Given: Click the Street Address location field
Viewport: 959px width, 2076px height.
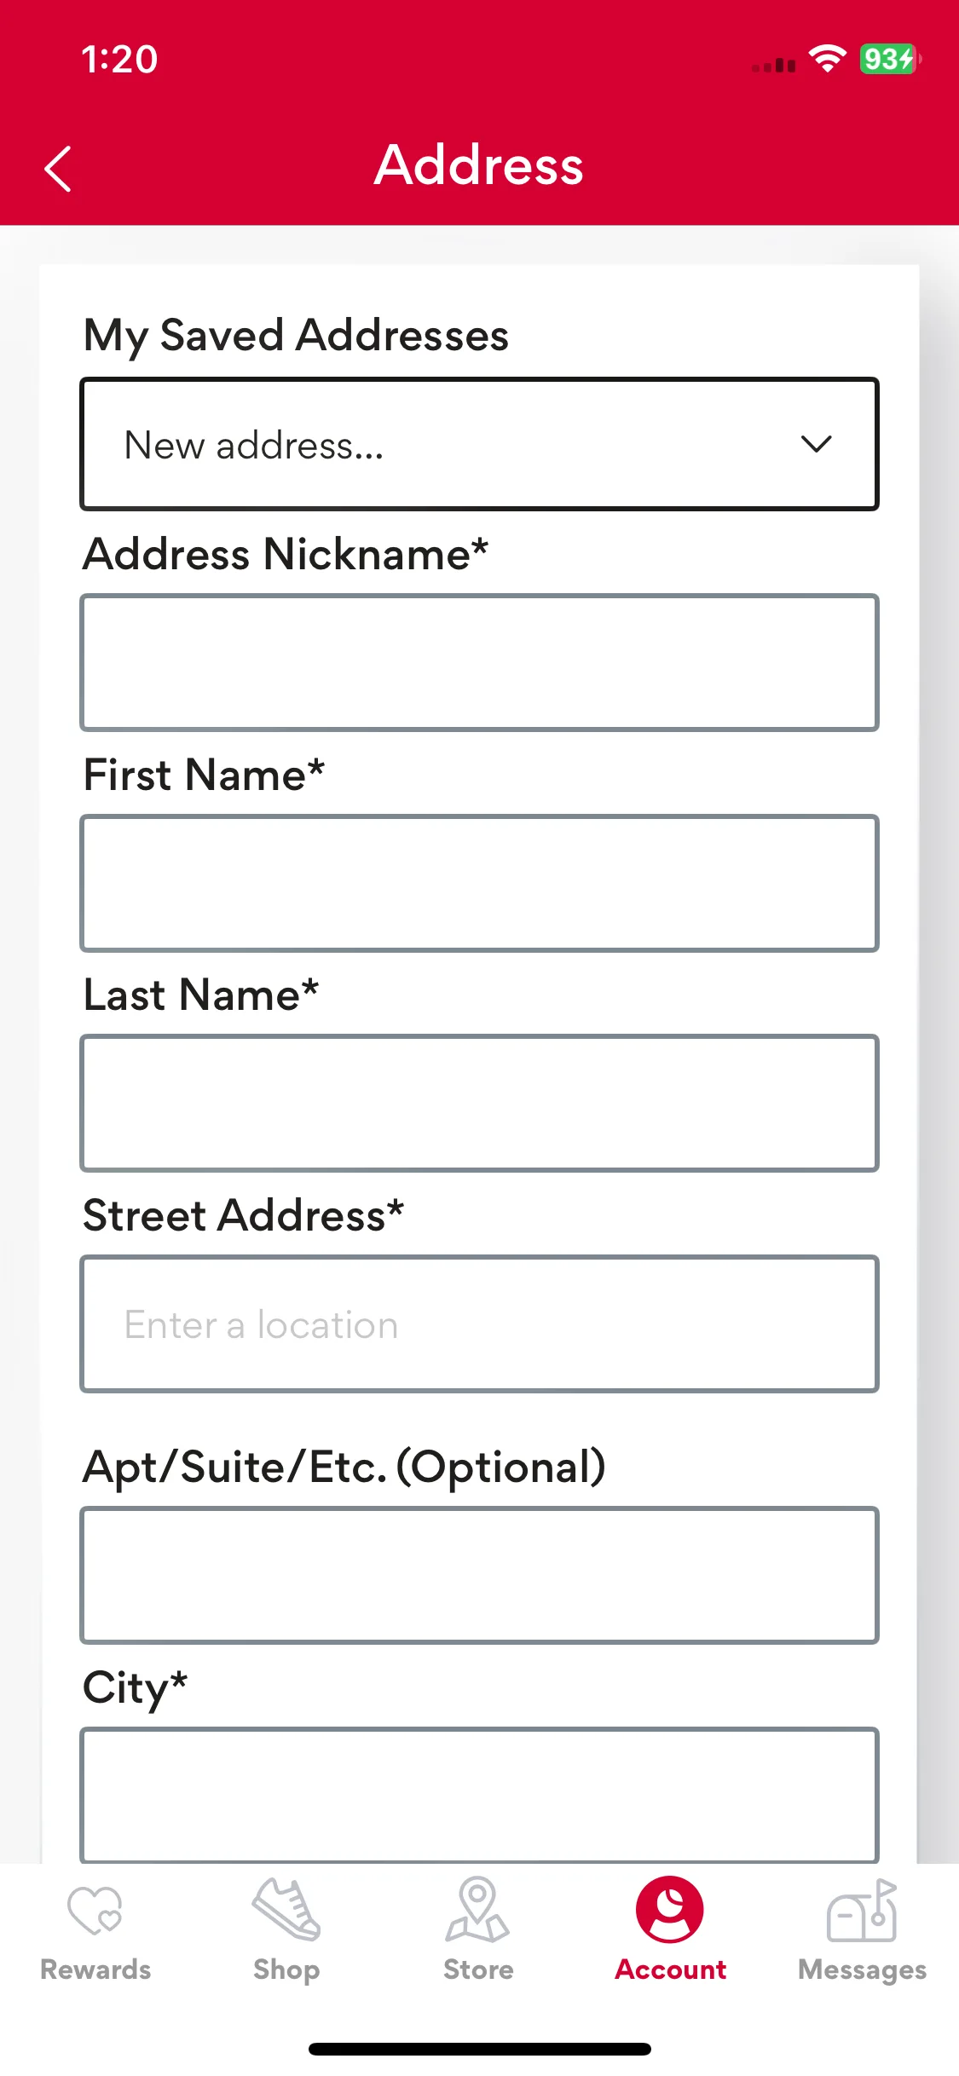Looking at the screenshot, I should [x=479, y=1323].
